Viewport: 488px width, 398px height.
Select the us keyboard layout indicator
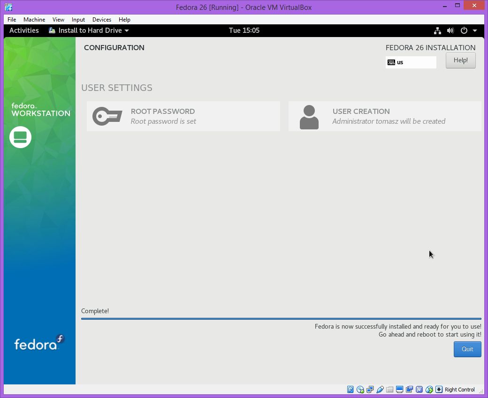point(411,62)
